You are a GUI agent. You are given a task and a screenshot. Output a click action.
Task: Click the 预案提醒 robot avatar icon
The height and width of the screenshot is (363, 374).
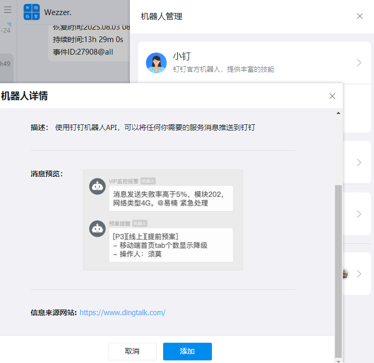coord(97,228)
